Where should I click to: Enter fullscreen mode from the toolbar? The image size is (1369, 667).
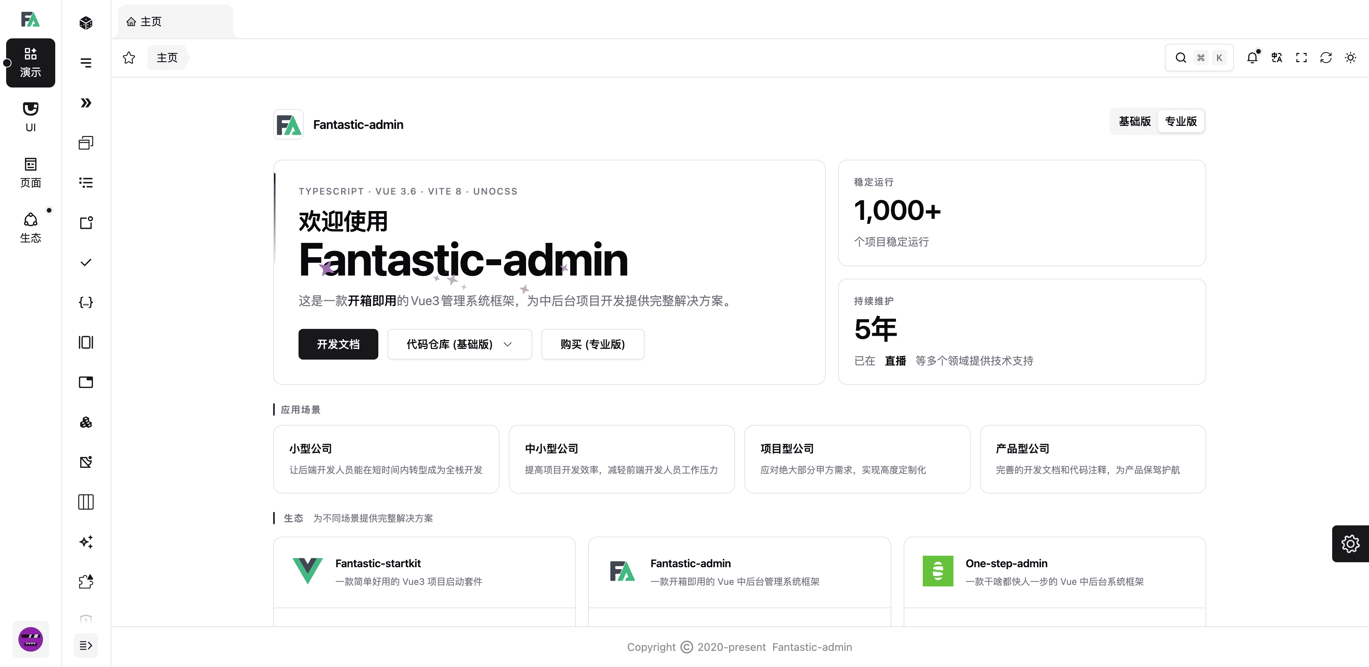pos(1301,58)
